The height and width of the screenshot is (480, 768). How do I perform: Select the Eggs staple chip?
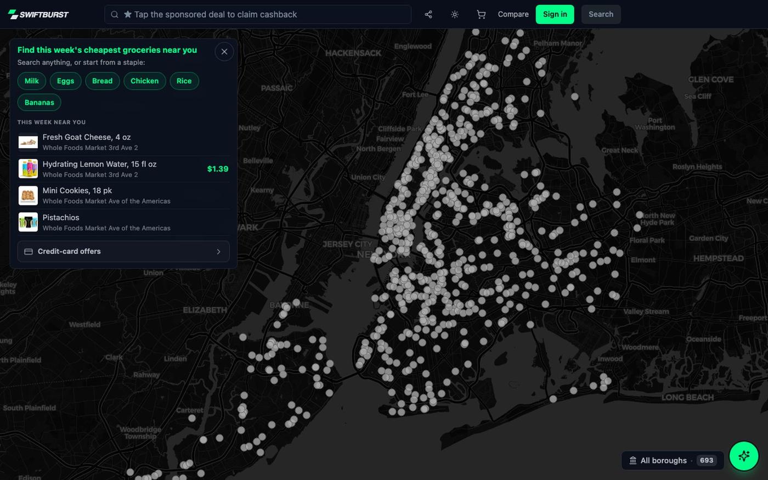[x=65, y=81]
